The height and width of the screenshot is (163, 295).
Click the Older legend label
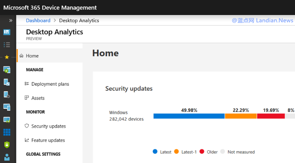212,152
